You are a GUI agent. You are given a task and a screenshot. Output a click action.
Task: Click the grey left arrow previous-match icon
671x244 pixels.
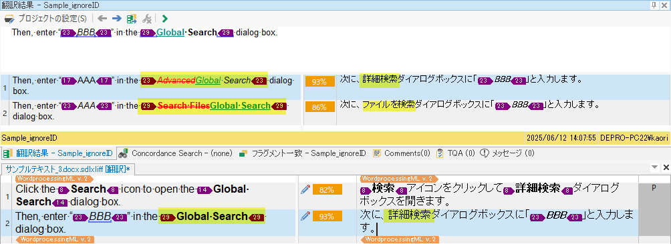(x=102, y=19)
